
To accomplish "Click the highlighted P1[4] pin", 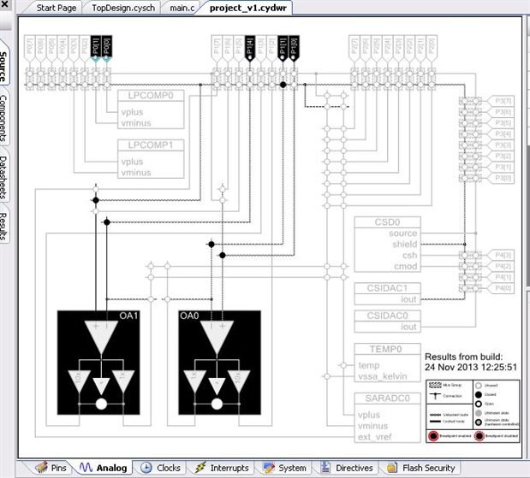I will pos(250,48).
